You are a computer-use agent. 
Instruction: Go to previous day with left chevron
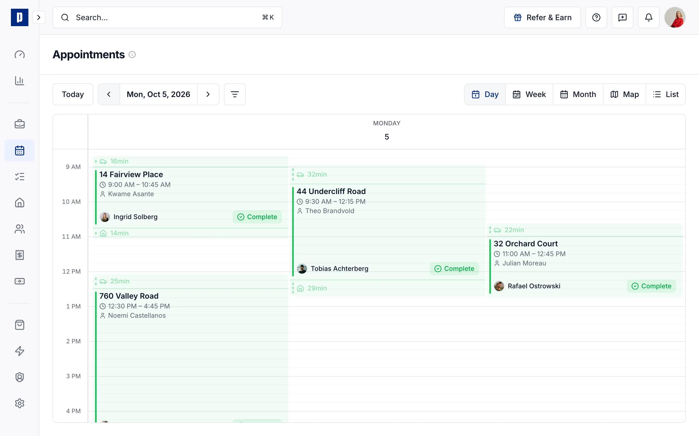pos(109,94)
